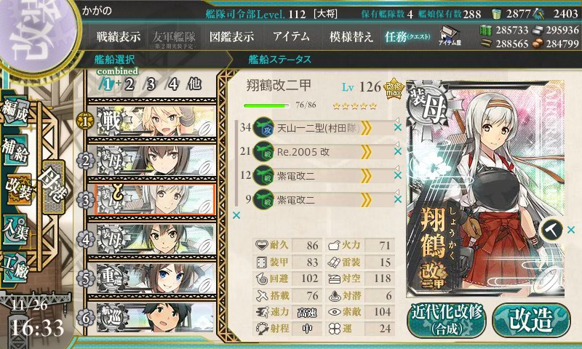Open the 編成 fleet composition side icon
582x349 pixels.
click(15, 112)
